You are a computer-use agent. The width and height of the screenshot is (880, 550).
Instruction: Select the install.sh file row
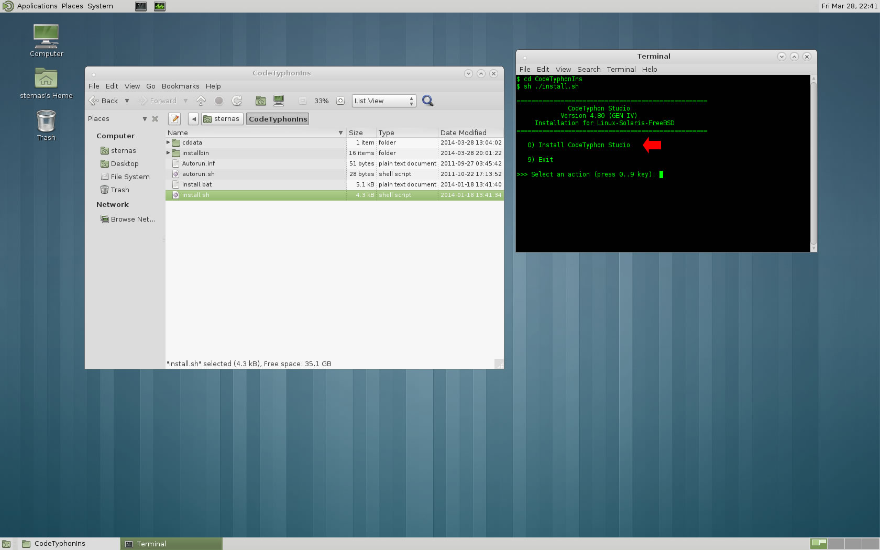point(335,195)
